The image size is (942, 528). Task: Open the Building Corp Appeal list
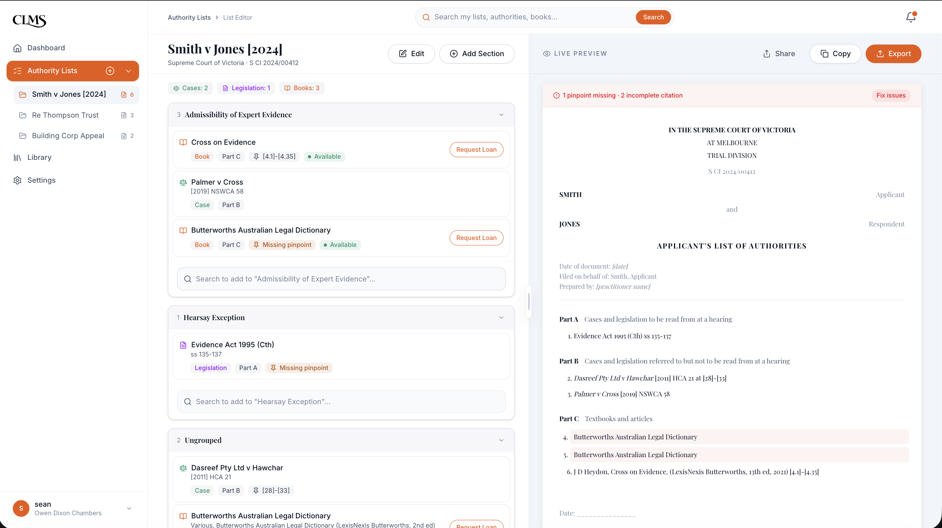click(x=68, y=136)
